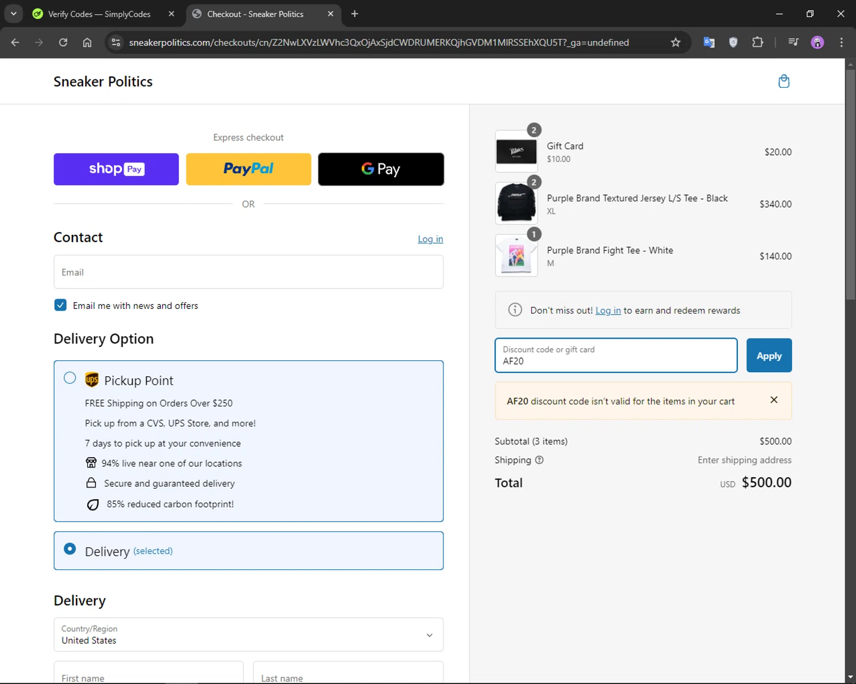Click the Secure and guaranteed delivery text
Viewport: 856px width, 684px height.
169,483
